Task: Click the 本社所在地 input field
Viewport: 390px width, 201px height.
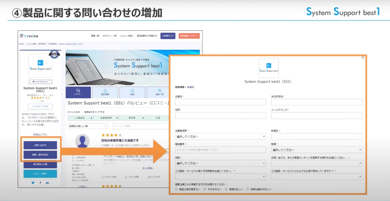Action: tap(317, 102)
